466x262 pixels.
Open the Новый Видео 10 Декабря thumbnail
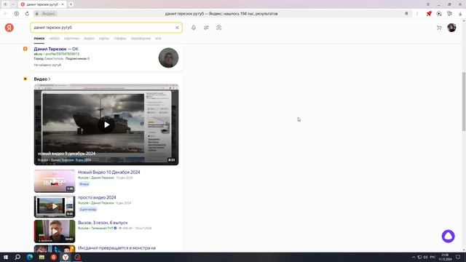click(x=55, y=181)
